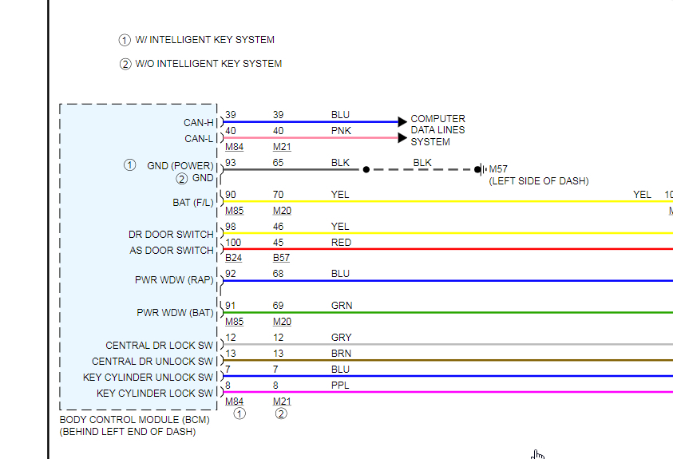The image size is (673, 459).
Task: Click the RED wire color label
Action: click(x=341, y=243)
